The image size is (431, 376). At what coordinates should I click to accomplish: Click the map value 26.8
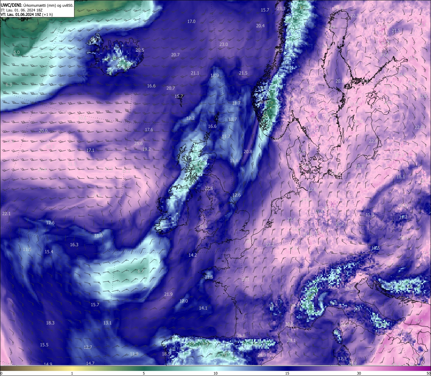pos(241,336)
